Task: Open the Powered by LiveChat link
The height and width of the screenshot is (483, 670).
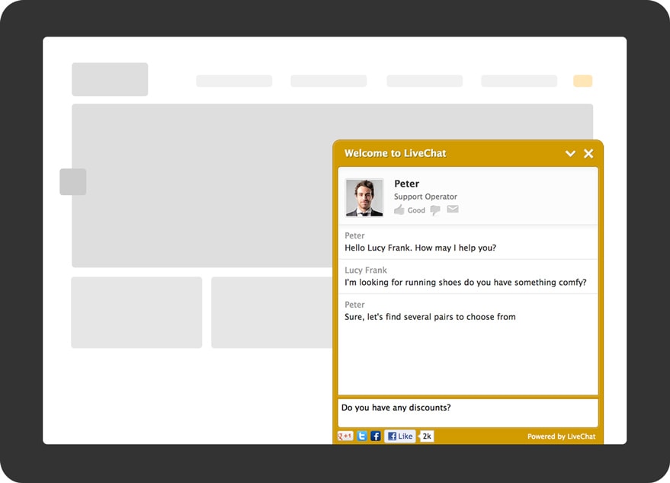Action: point(561,437)
